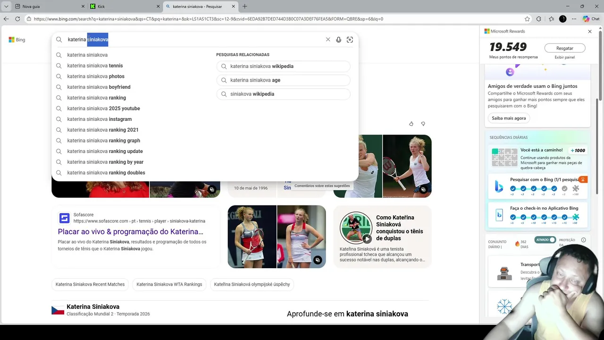Select related search katerina siniakova age
604x340 pixels.
[284, 80]
